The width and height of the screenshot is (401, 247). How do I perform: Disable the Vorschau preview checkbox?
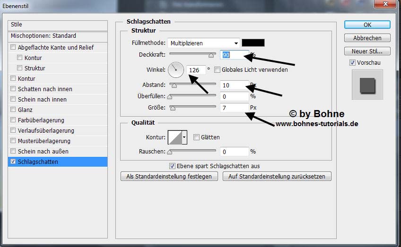[x=352, y=63]
